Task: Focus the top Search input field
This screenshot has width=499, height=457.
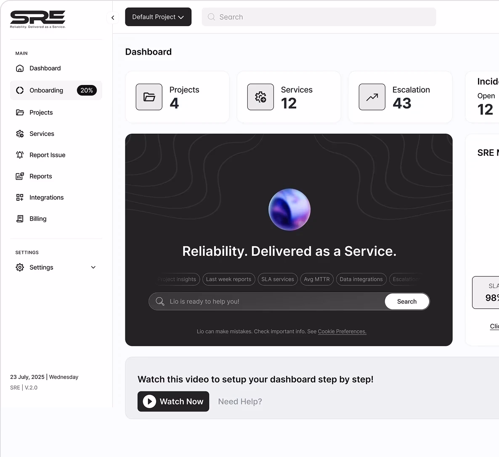Action: click(x=319, y=17)
